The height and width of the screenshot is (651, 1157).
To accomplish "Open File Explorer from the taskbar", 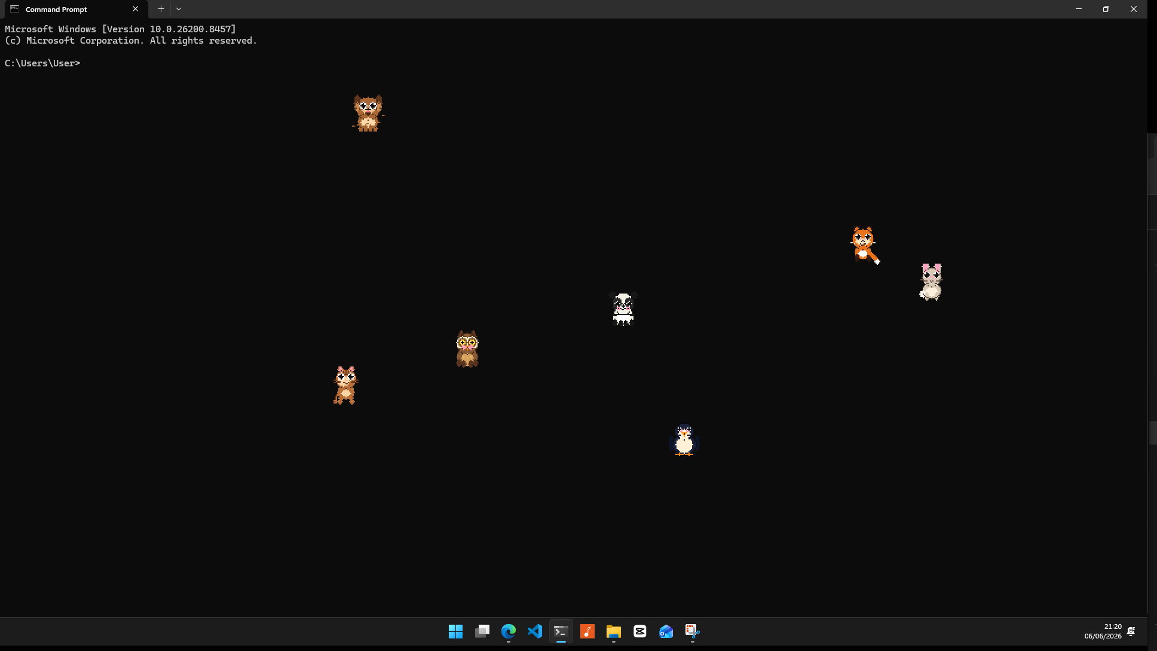I will click(614, 631).
